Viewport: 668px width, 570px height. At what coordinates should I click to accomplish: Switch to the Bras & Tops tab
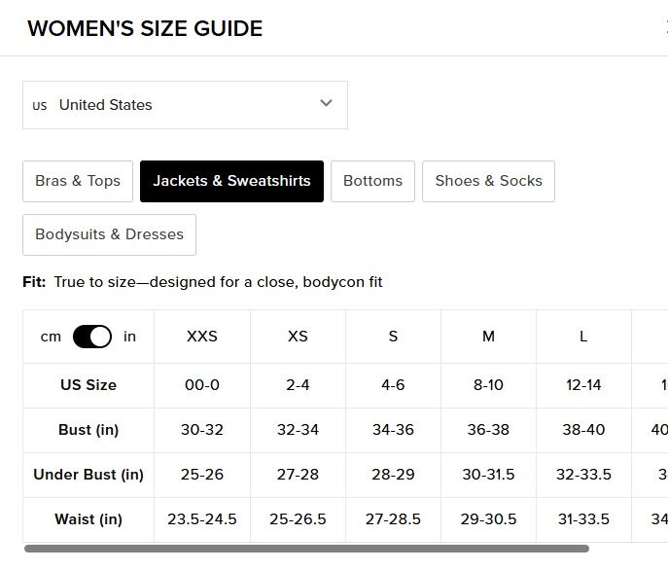(x=78, y=181)
